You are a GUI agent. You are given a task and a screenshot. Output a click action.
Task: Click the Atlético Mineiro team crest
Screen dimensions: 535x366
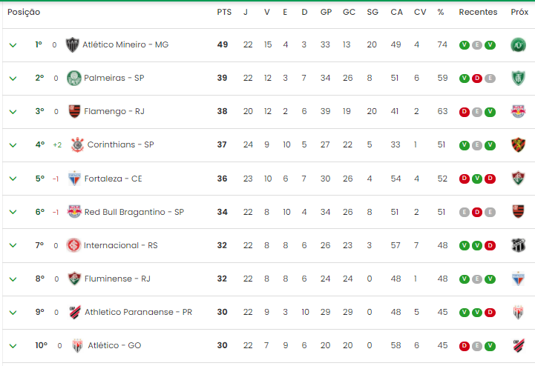click(72, 44)
